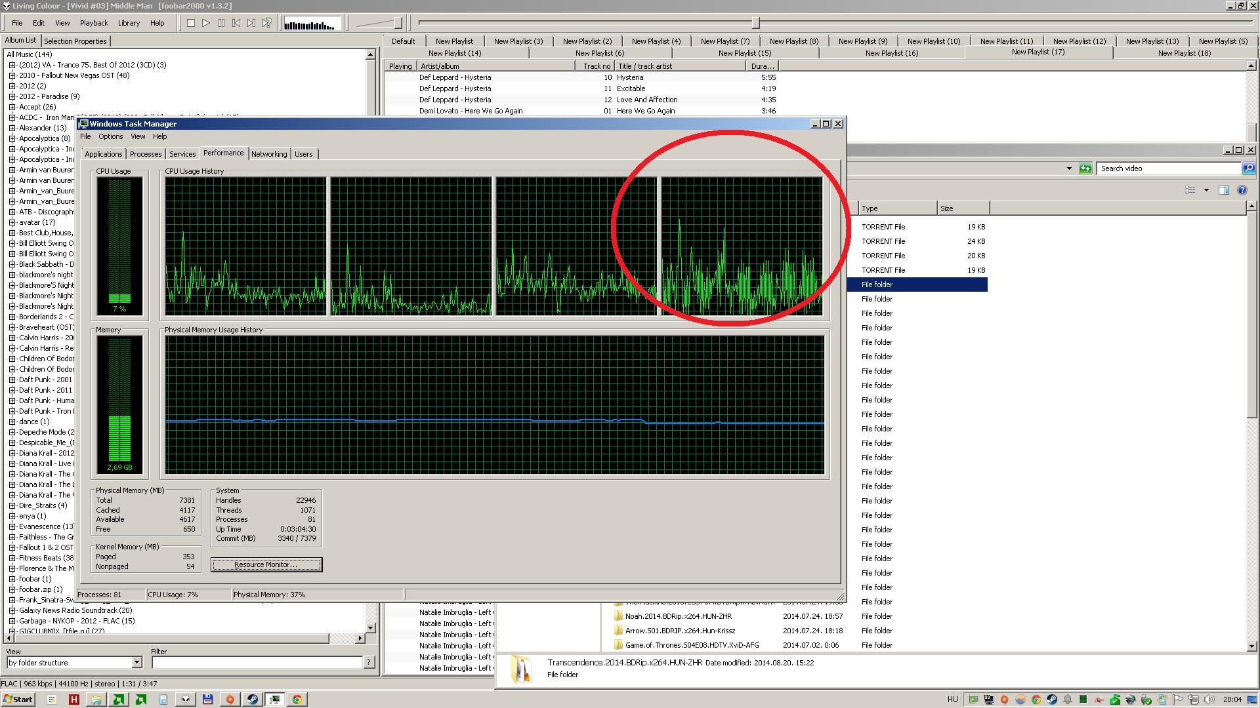This screenshot has height=708, width=1260.
Task: Open Explorer change view dropdown arrow
Action: [x=1206, y=190]
